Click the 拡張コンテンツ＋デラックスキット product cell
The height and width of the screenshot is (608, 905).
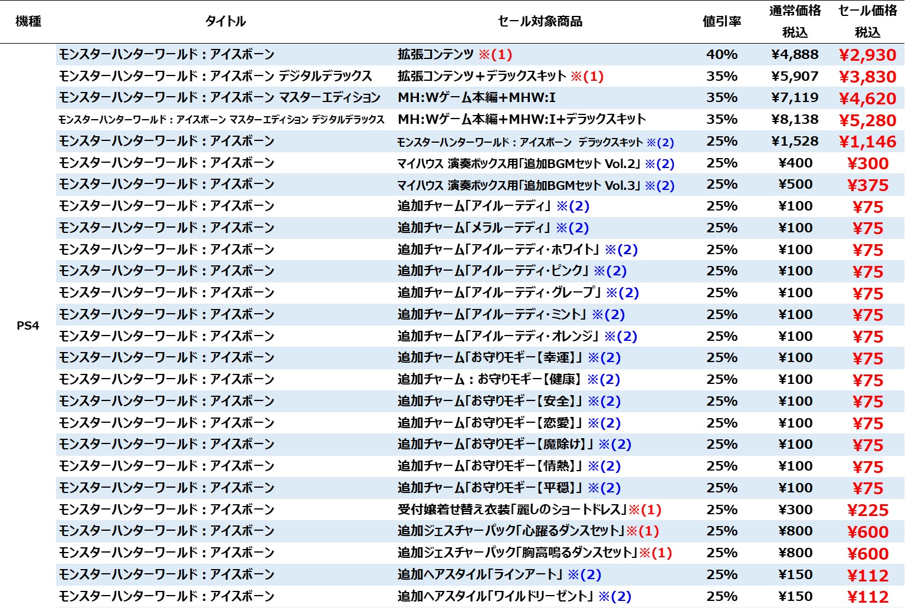[500, 76]
